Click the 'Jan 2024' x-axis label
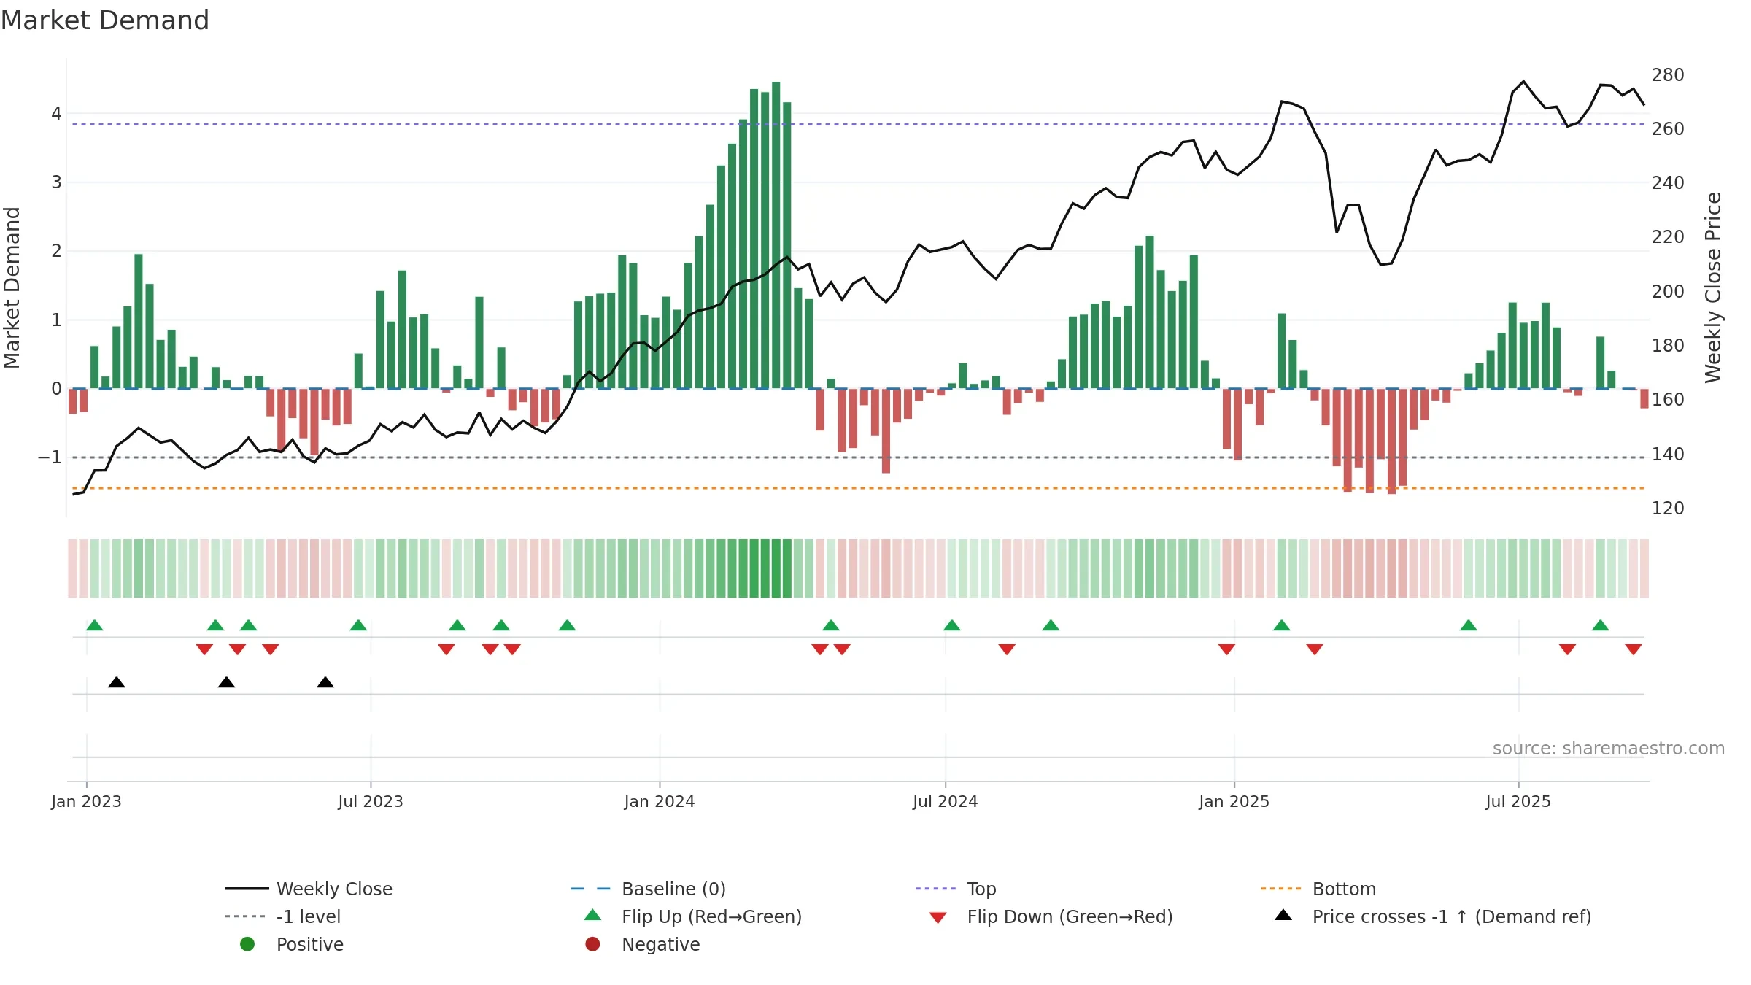This screenshot has width=1751, height=985. tap(660, 802)
